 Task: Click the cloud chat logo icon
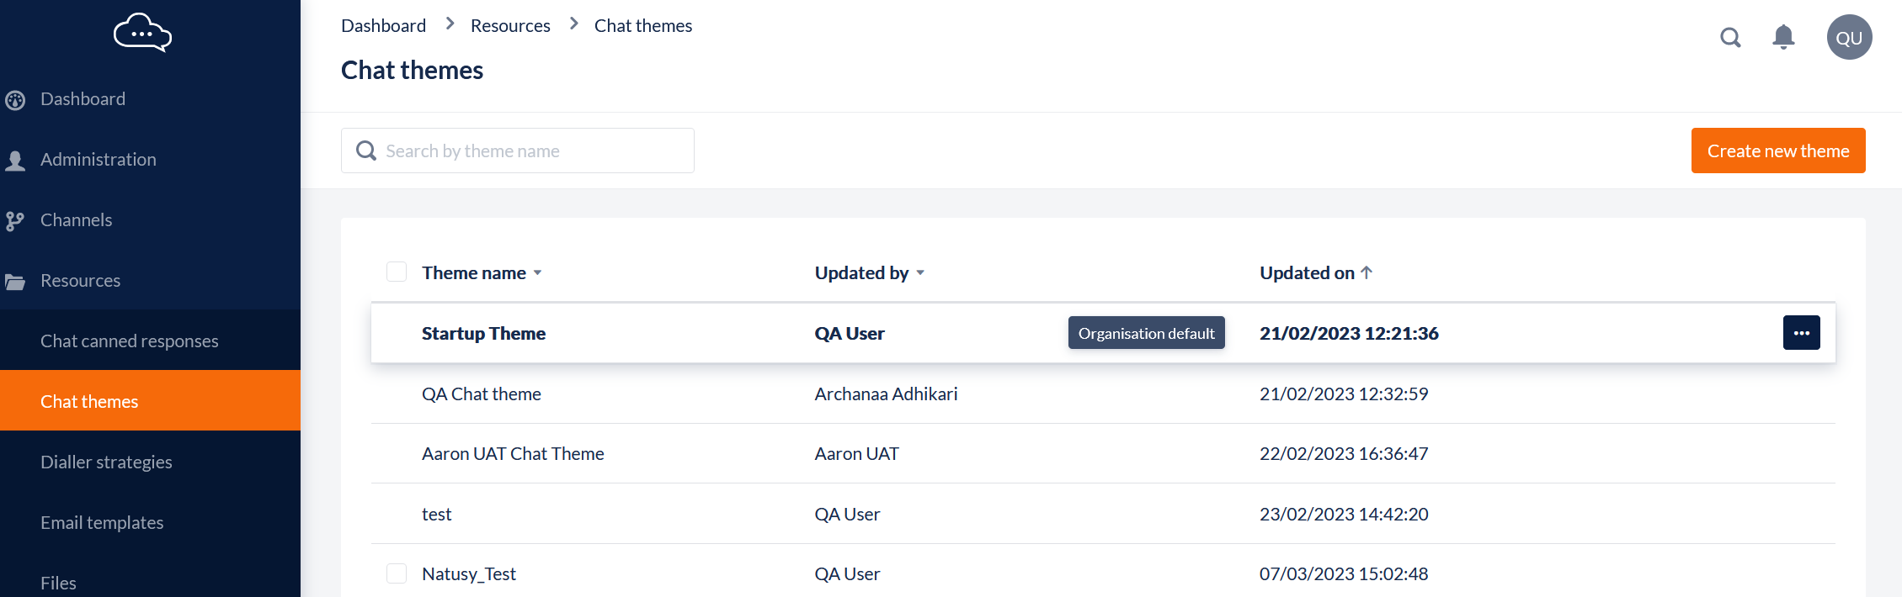tap(142, 33)
